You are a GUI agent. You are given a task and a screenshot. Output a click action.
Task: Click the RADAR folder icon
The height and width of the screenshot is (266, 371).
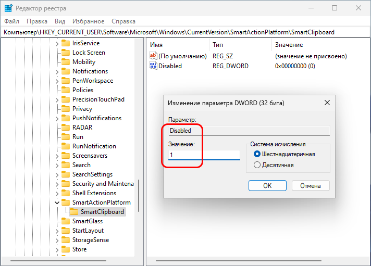[66, 128]
